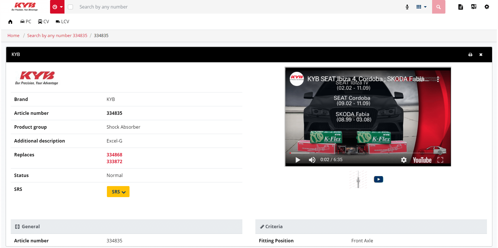Mute the YouTube video sound
The height and width of the screenshot is (248, 498).
click(x=312, y=160)
